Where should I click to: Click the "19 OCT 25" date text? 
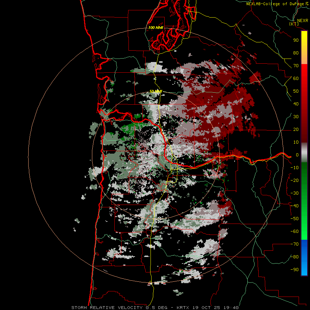(206, 308)
